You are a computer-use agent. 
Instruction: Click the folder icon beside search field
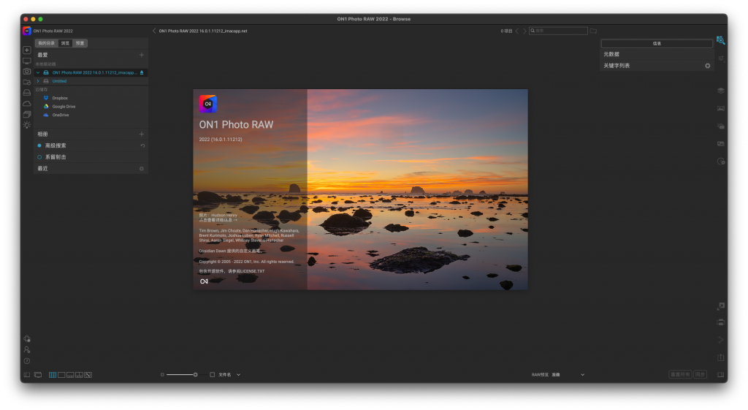point(593,31)
